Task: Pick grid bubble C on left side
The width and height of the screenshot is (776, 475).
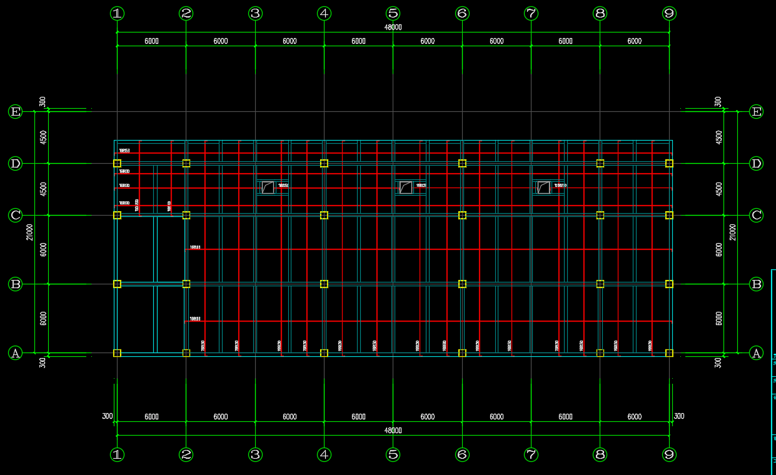Action: click(x=15, y=215)
